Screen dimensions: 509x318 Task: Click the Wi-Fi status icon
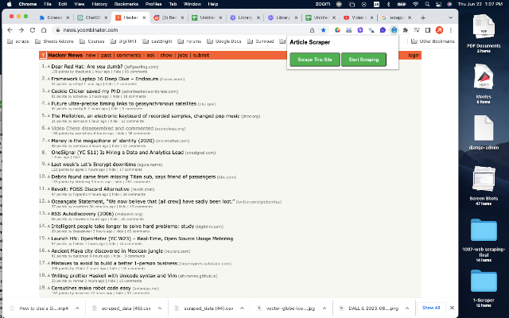pyautogui.click(x=415, y=4)
